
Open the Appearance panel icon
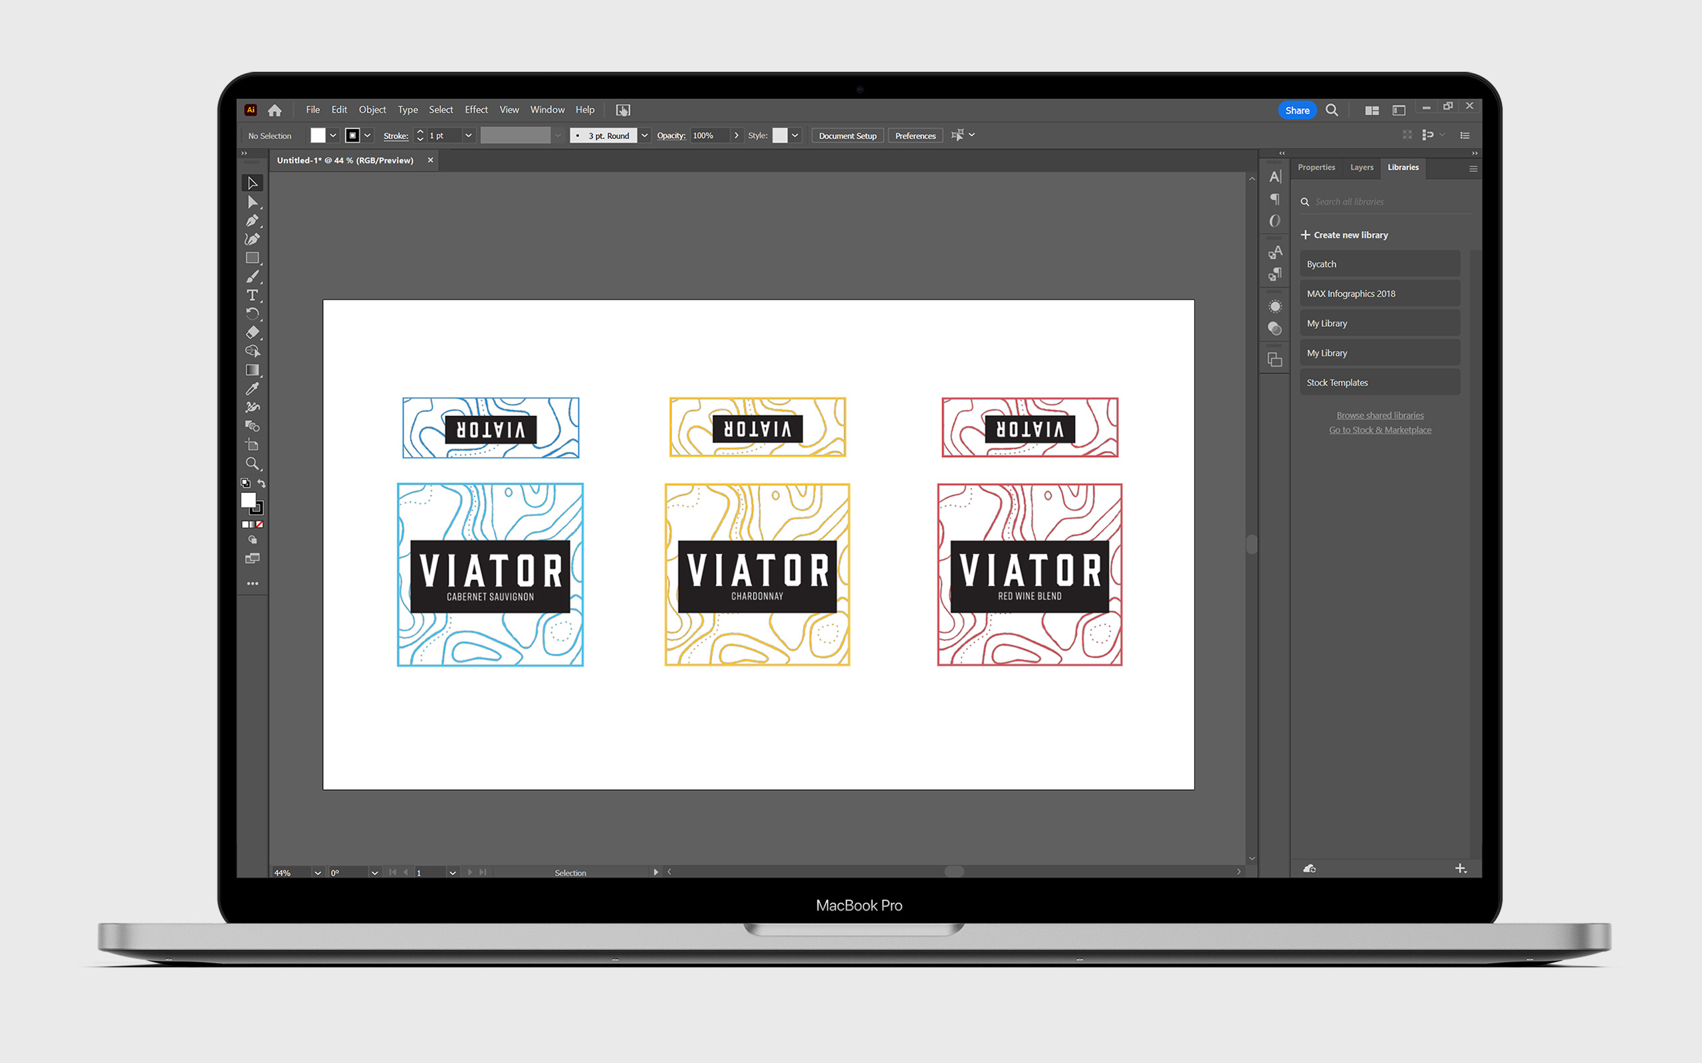(1275, 306)
